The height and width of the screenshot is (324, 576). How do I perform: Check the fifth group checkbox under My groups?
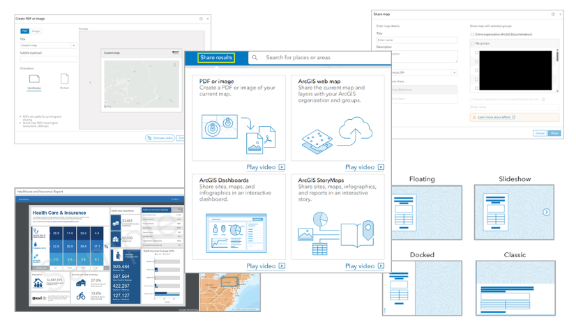[476, 88]
